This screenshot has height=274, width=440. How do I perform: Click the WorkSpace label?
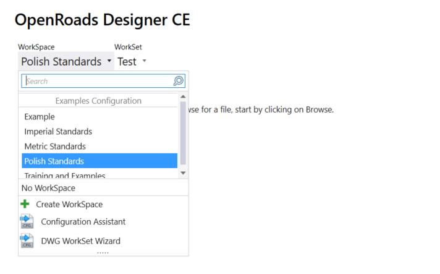click(36, 47)
